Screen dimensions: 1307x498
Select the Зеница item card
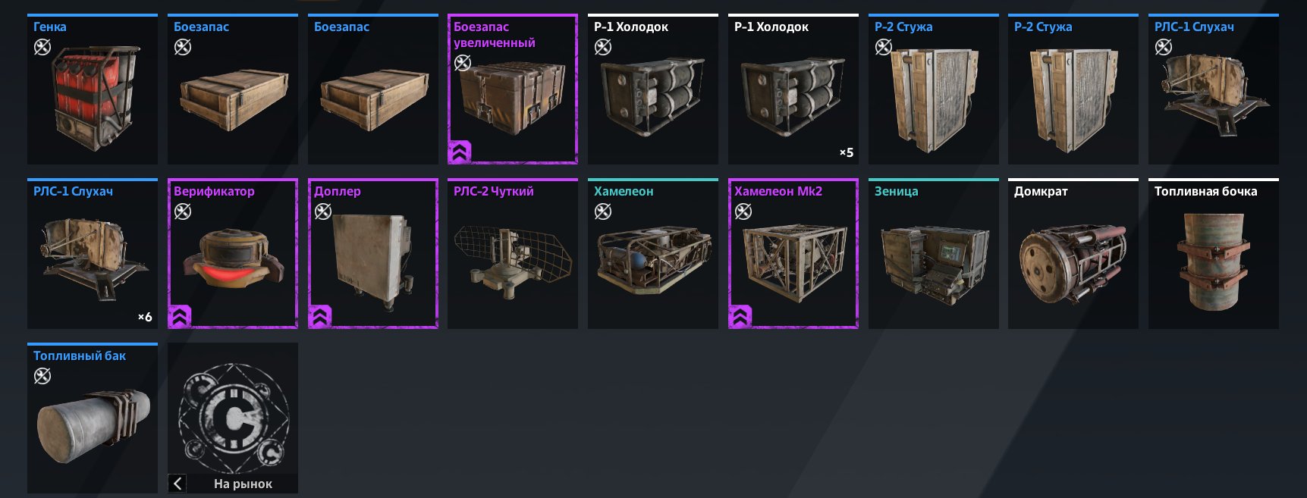pos(934,253)
